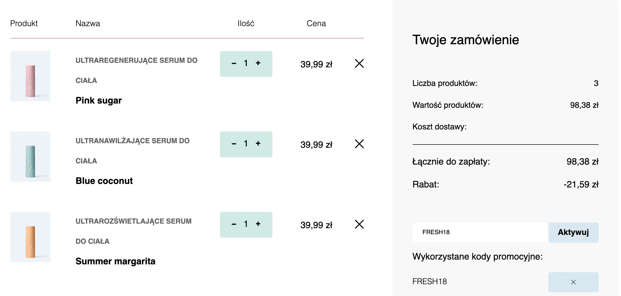The height and width of the screenshot is (296, 621).
Task: Open the Blue coconut product thumbnail
Action: [x=30, y=157]
